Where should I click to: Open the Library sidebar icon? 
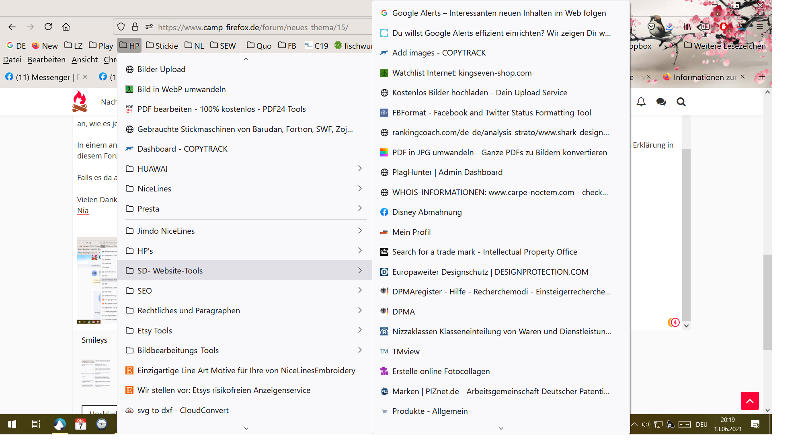click(x=687, y=27)
